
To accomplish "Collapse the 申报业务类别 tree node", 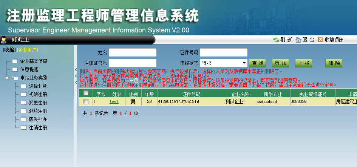I will coord(7,78).
